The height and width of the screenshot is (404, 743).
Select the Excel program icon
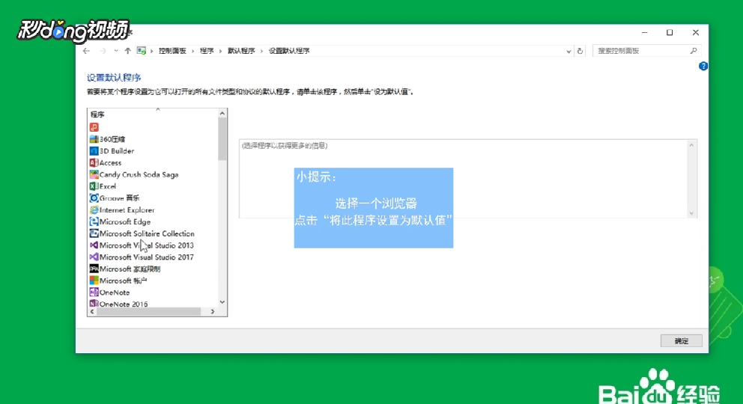[x=94, y=186]
